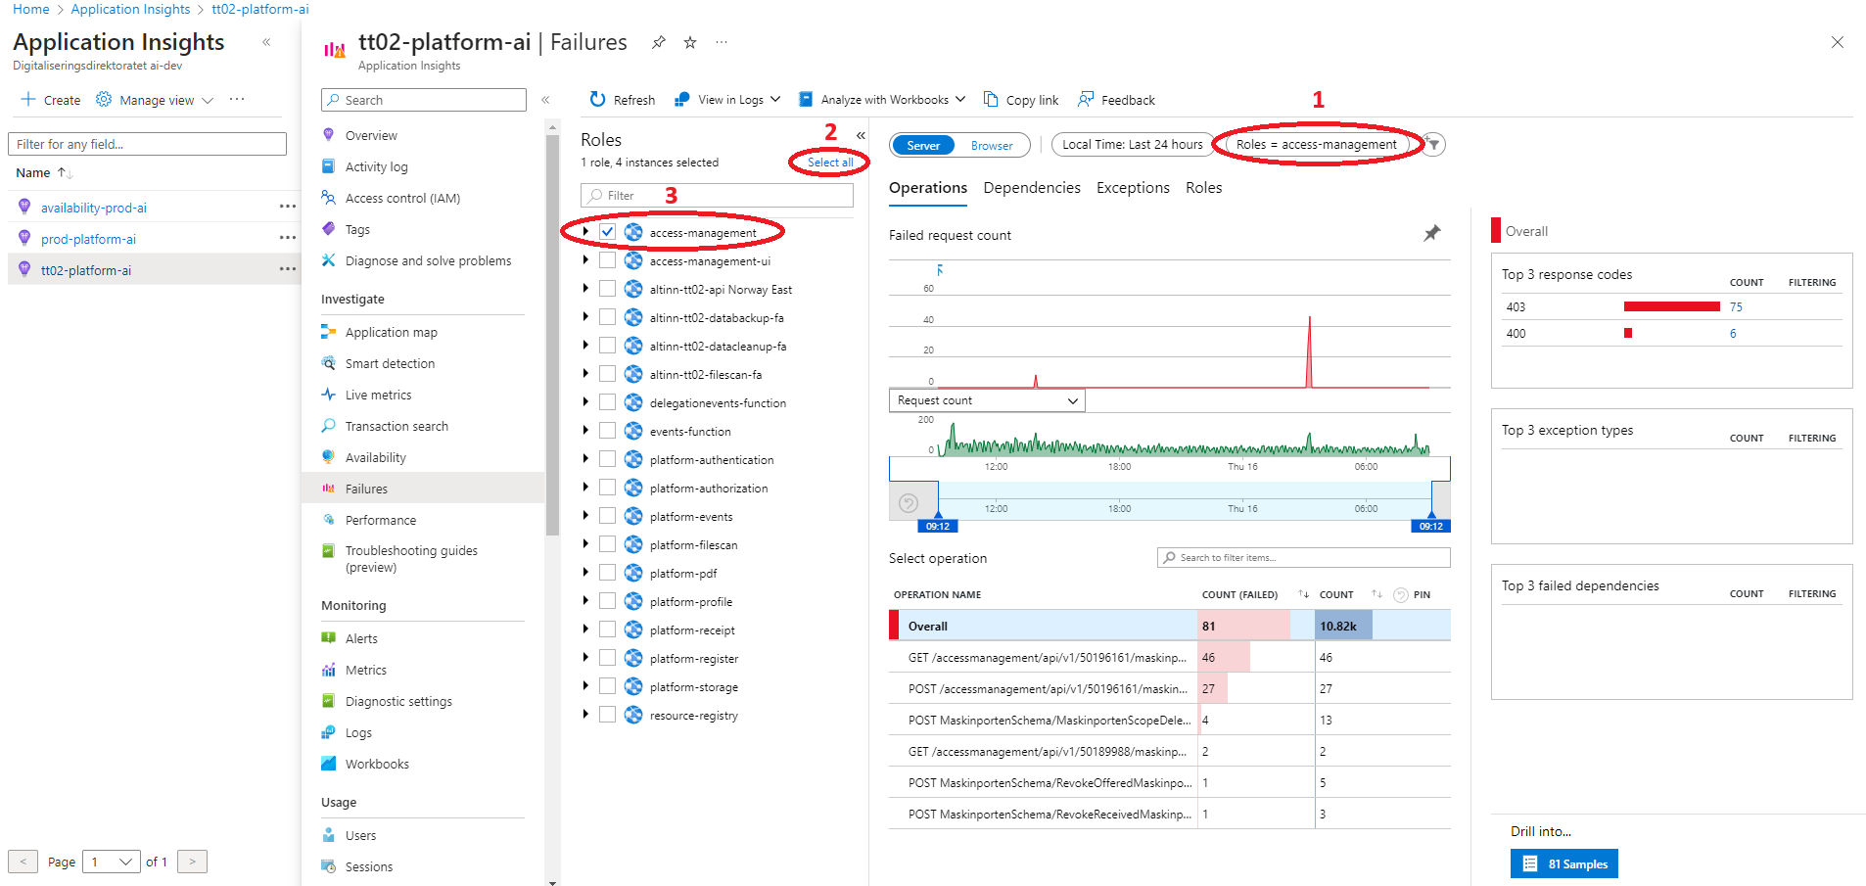Open more options for availability-prod-ai
The width and height of the screenshot is (1866, 886).
(x=287, y=207)
